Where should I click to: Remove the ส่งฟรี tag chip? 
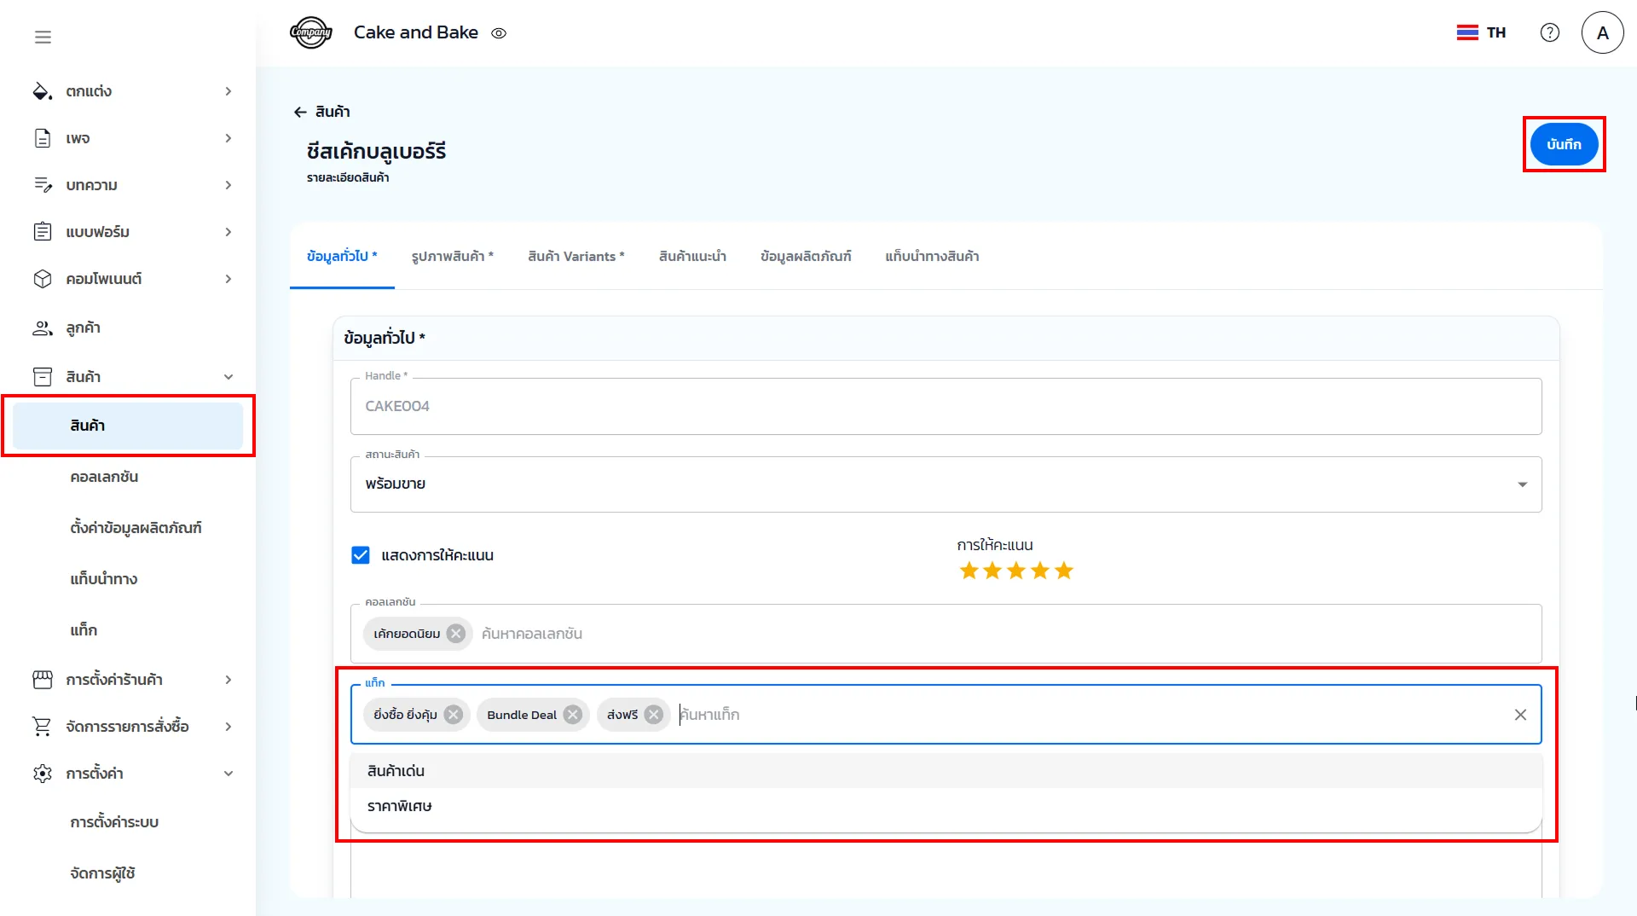[654, 715]
